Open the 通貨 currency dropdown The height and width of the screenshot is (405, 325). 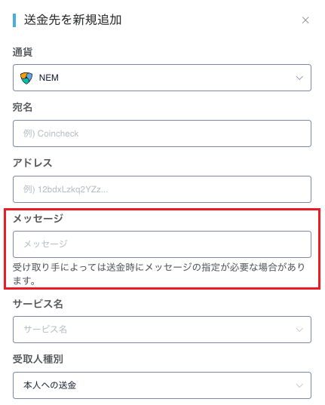pyautogui.click(x=162, y=78)
